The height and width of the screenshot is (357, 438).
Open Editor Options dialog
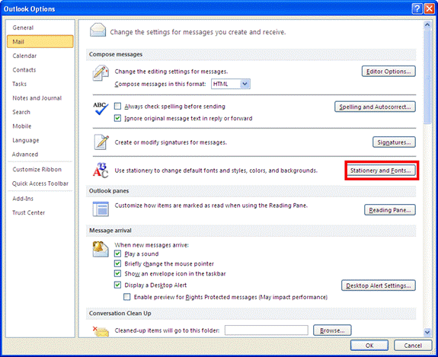[x=388, y=72]
